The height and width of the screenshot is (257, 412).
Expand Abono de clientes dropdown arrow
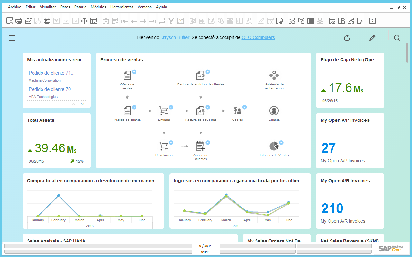click(208, 142)
